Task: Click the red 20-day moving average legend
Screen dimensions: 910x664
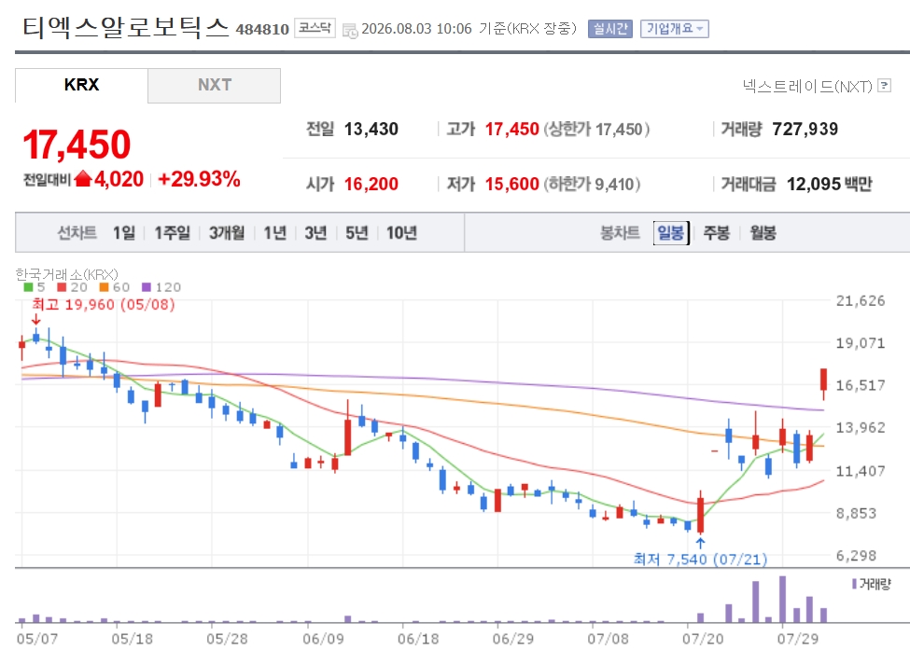Action: (72, 287)
